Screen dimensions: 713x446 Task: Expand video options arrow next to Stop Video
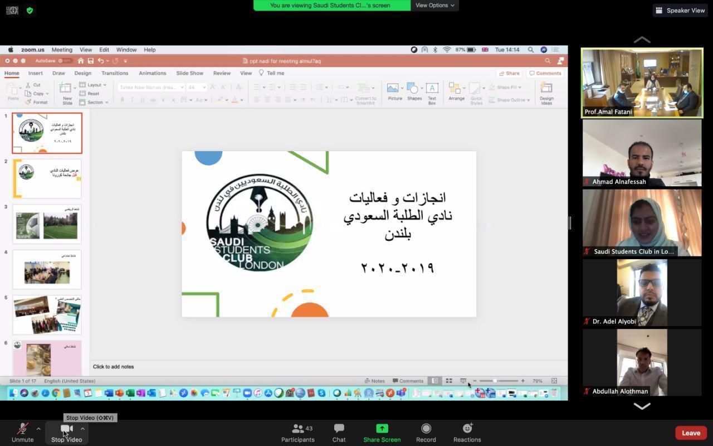click(82, 429)
